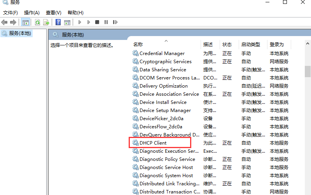Open the 帮助(H) menu
311x195 pixels.
point(75,13)
